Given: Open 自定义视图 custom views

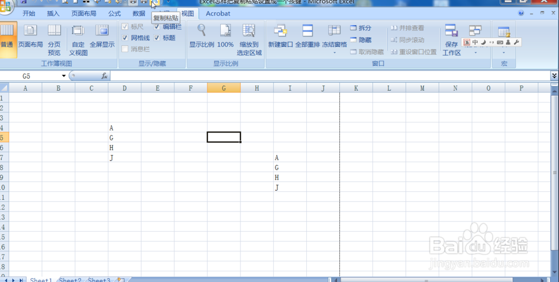Looking at the screenshot, I should (78, 39).
